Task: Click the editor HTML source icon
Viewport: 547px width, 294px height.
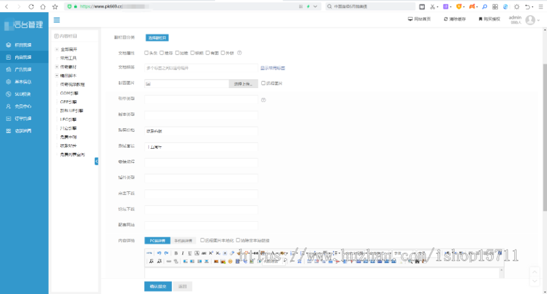Action: 150,253
